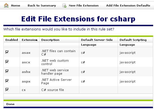Image resolution: width=154 pixels, height=109 pixels.
Task: Sort by Enabled column header
Action: [12, 40]
